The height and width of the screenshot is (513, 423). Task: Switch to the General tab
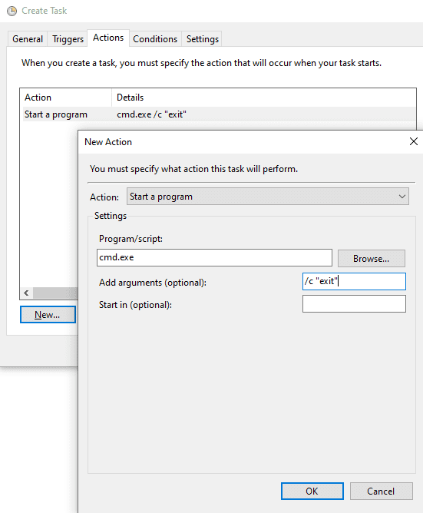coord(28,39)
